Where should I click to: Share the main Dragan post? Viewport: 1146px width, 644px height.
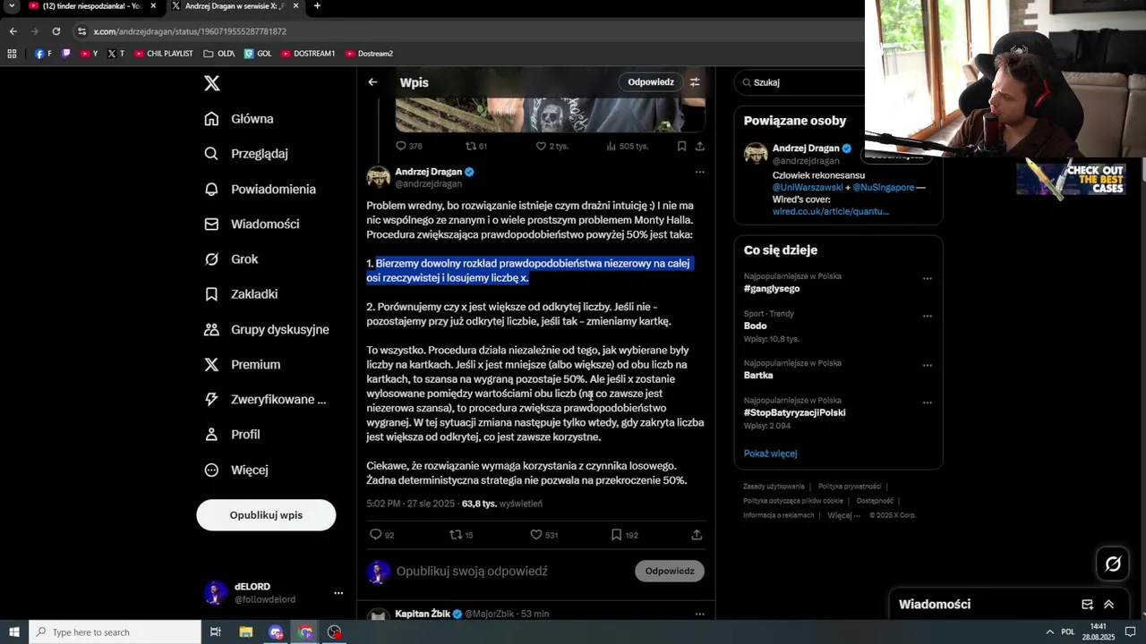click(697, 535)
